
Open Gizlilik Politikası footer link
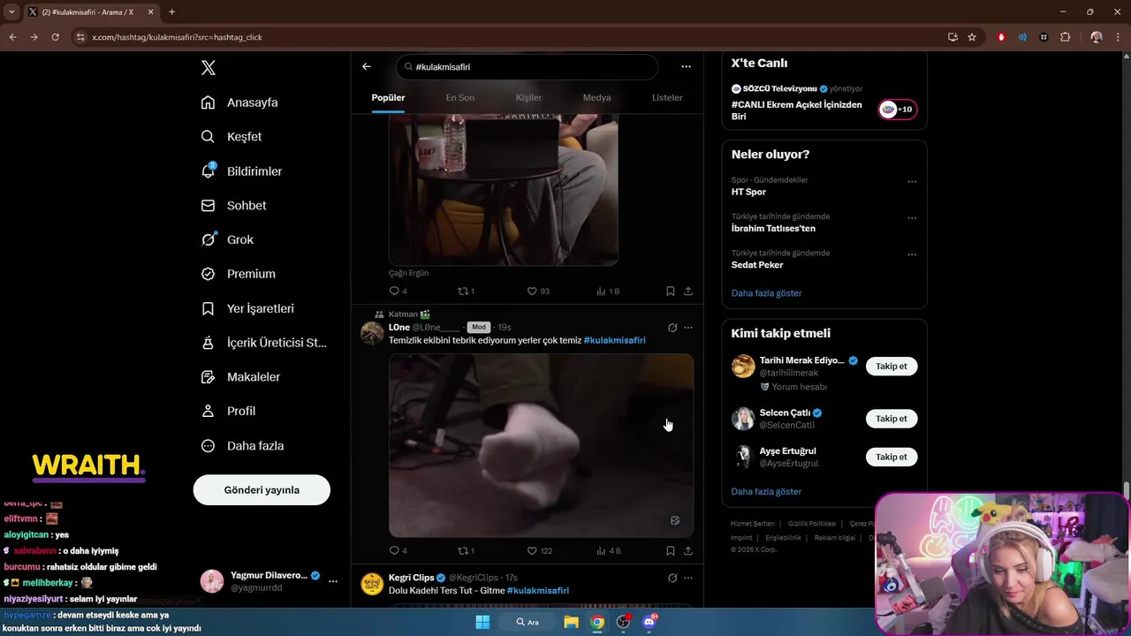tap(811, 524)
